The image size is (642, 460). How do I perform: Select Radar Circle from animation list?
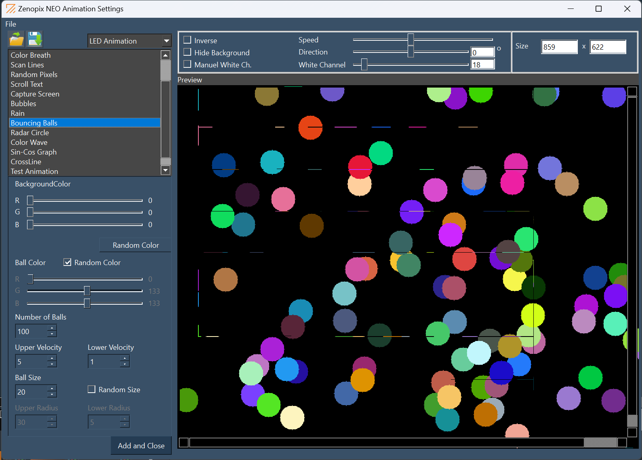pyautogui.click(x=30, y=133)
